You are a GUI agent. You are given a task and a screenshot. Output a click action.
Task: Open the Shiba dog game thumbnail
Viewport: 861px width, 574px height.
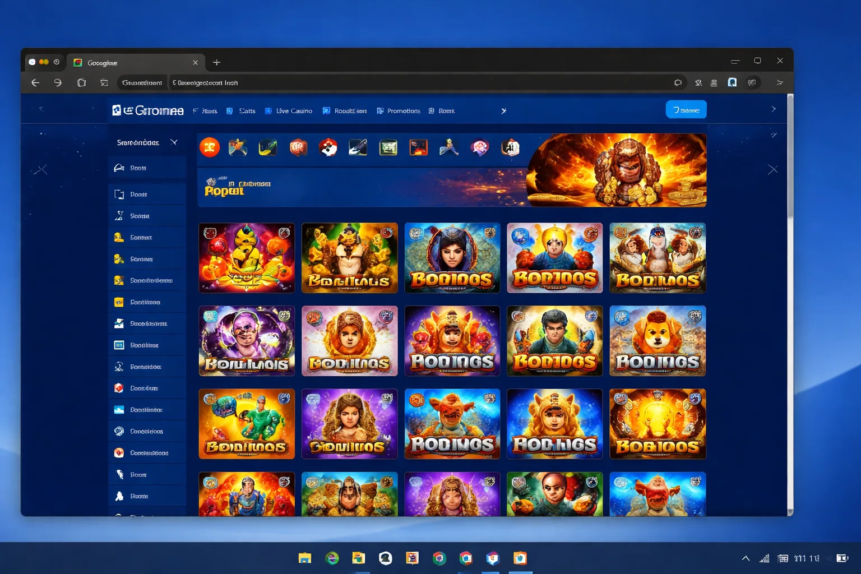(x=658, y=341)
